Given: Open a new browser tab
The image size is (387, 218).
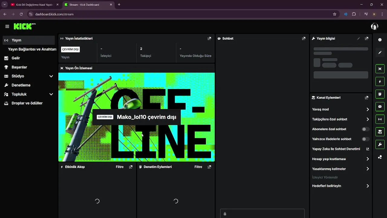Looking at the screenshot, I should [119, 5].
